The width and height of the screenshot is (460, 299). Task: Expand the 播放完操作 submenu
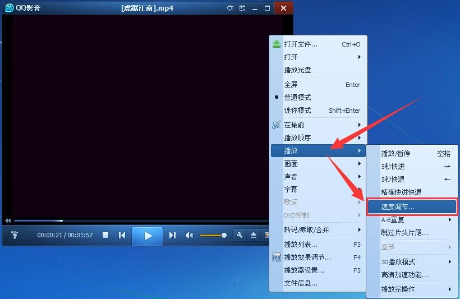pos(412,289)
